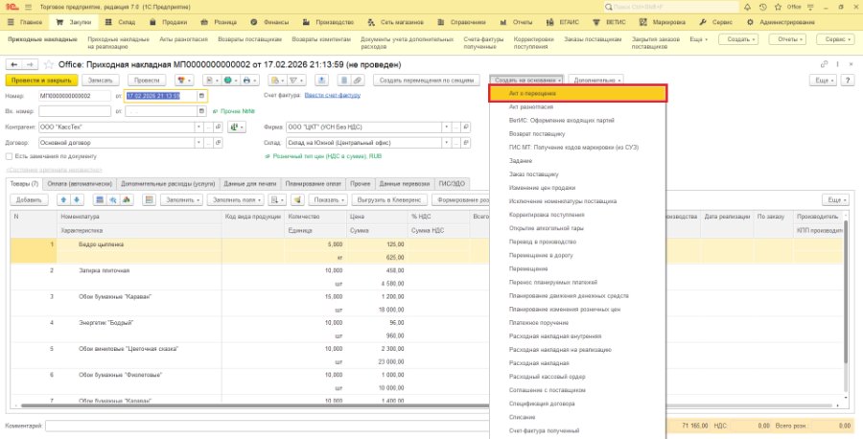Select 'Заказ поставщику' menu entry

coord(578,174)
